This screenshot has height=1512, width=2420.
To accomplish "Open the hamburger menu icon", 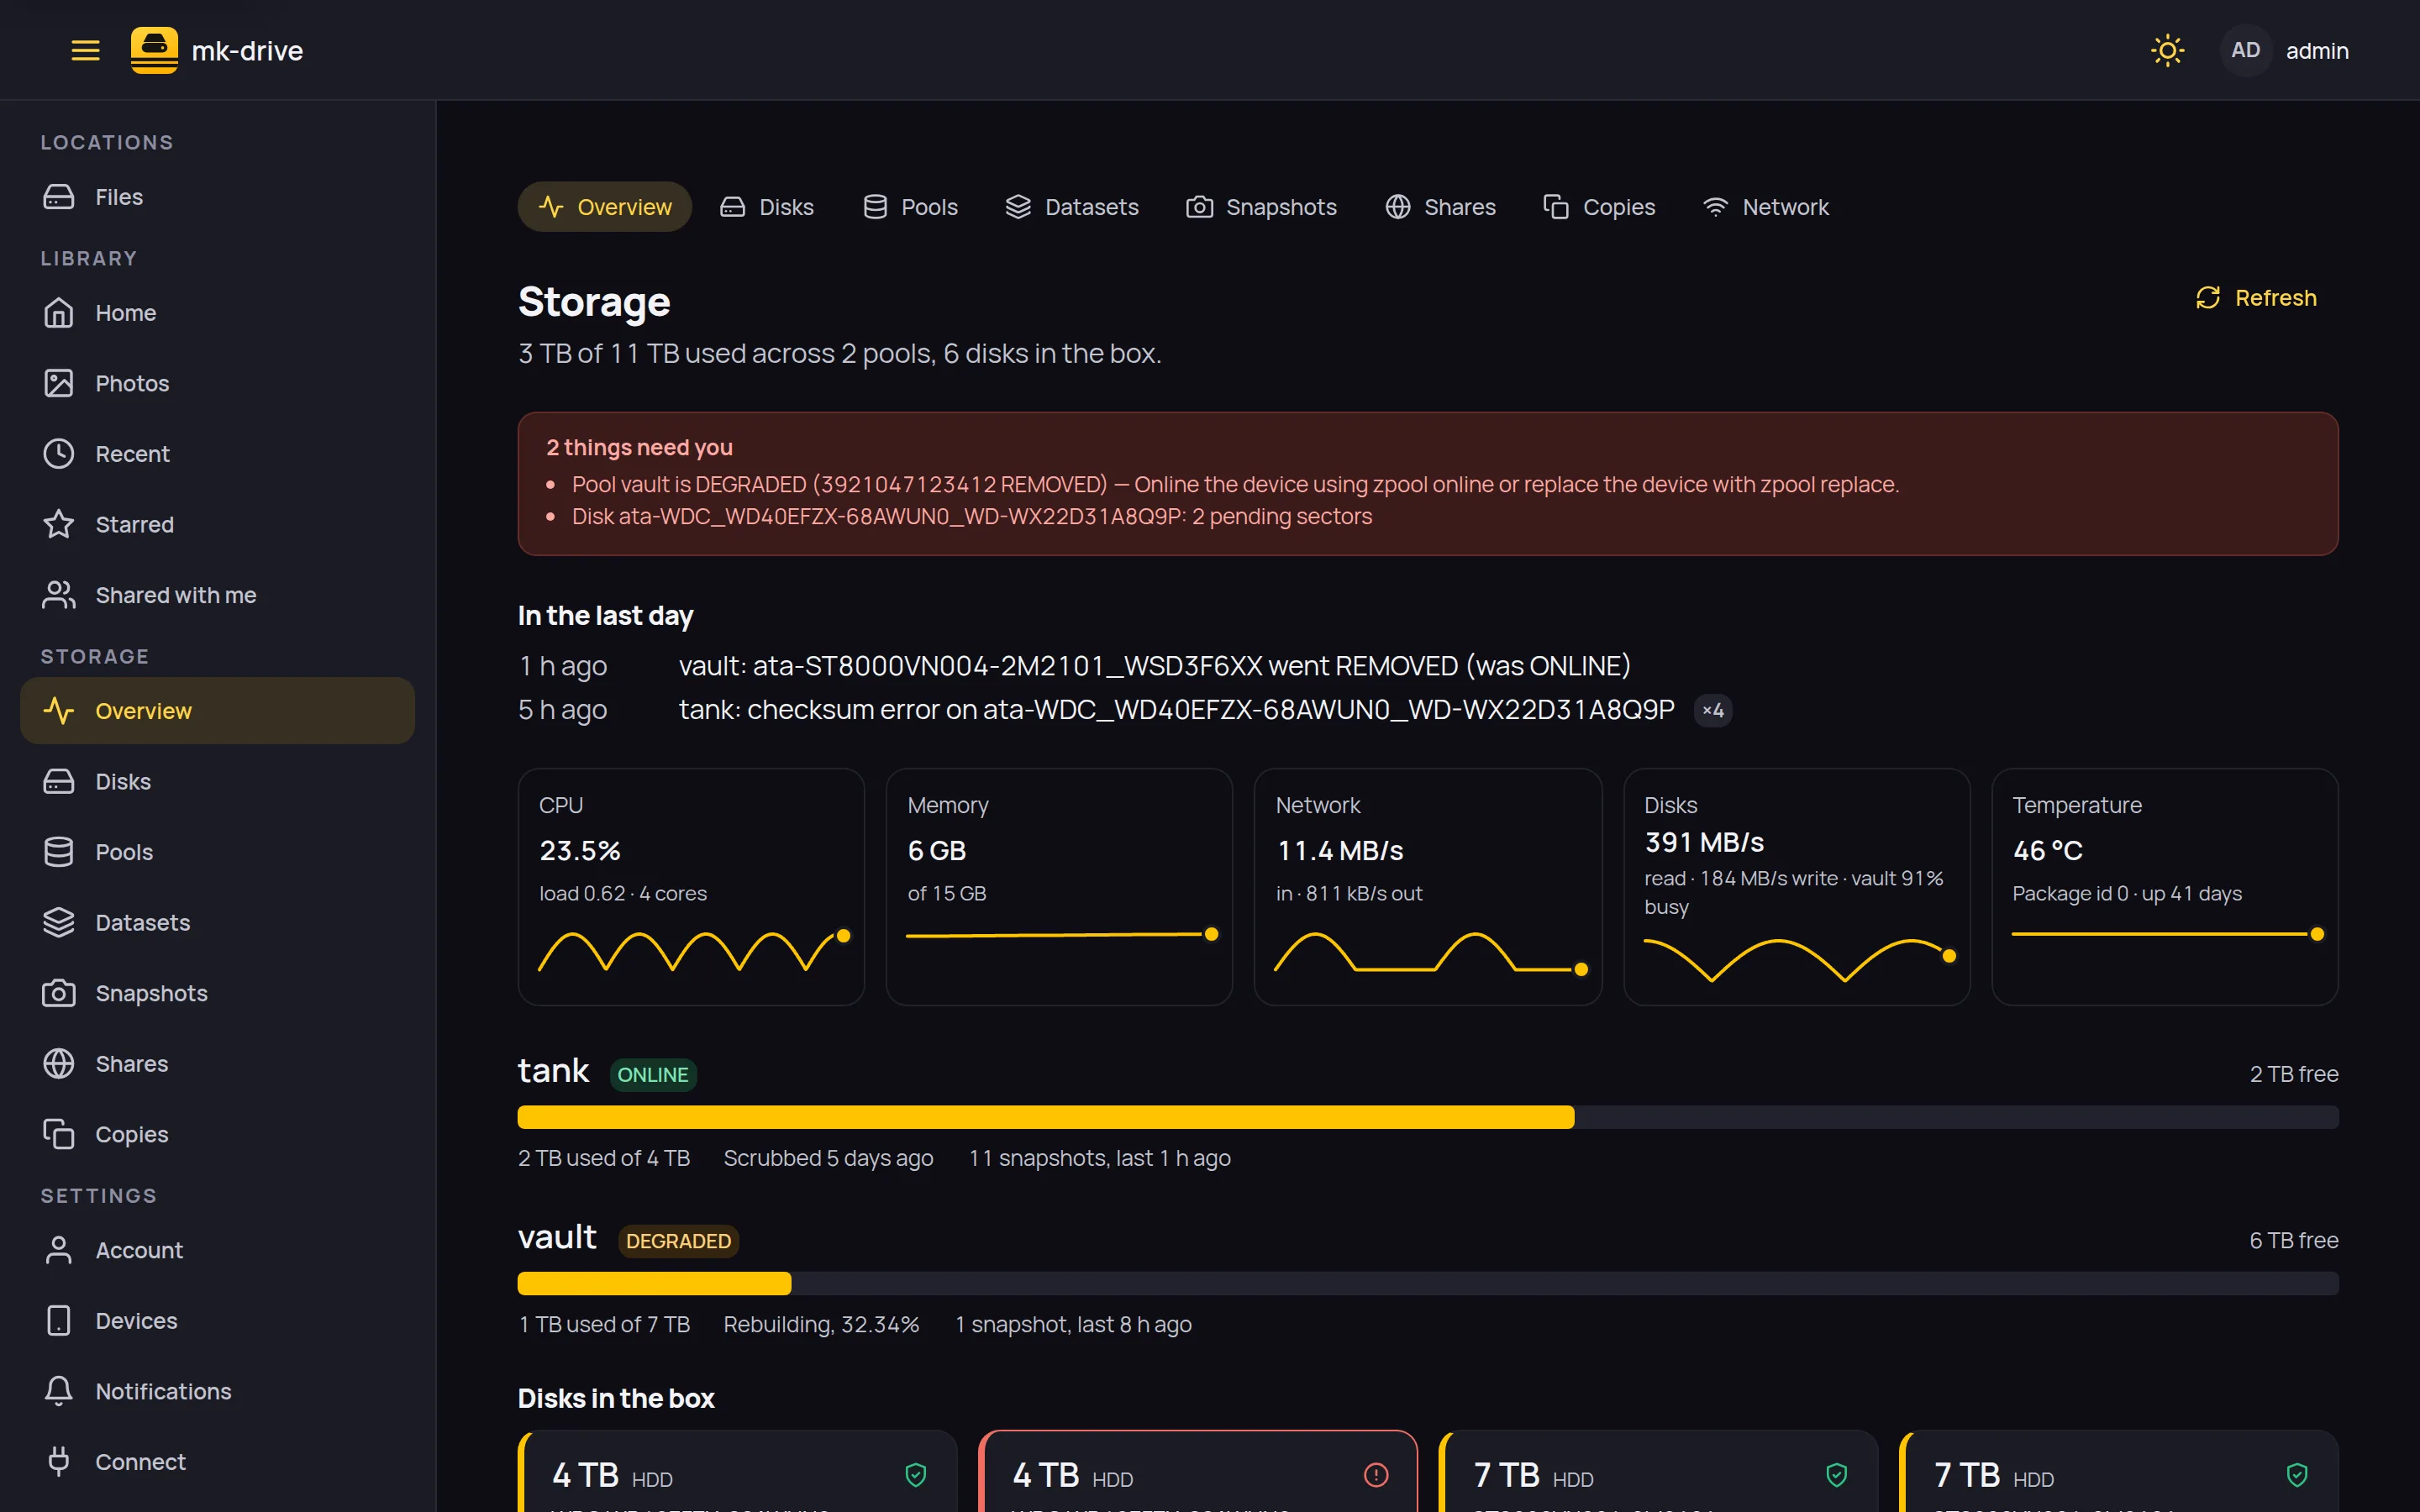I will coord(86,50).
